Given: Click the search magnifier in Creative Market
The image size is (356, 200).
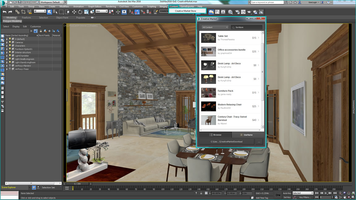Looking at the screenshot, I should (233, 27).
